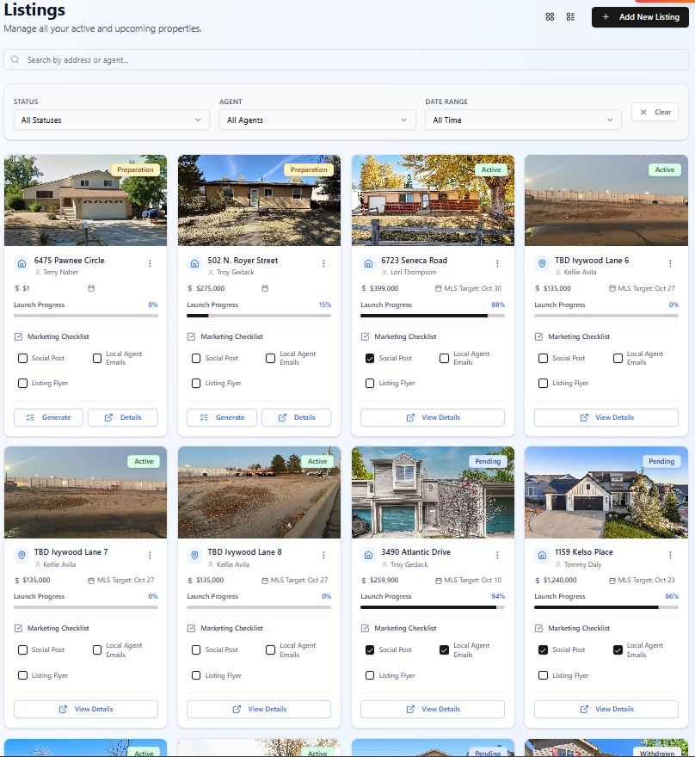The height and width of the screenshot is (757, 695).
Task: Click Marketing Checklist icon on 6723 Seneca Road card
Action: pos(366,336)
